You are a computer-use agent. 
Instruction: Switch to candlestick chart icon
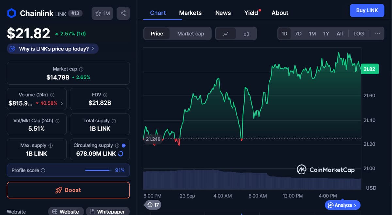pyautogui.click(x=246, y=34)
